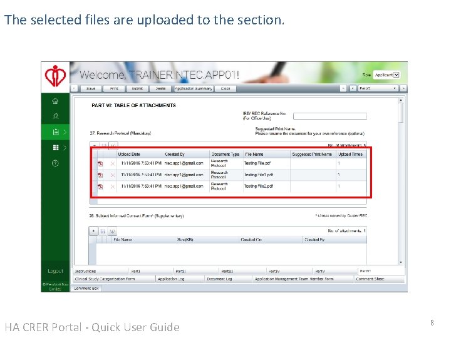This screenshot has height=338, width=451.
Task: Click the form scrollbar up arrow
Action: (401, 100)
